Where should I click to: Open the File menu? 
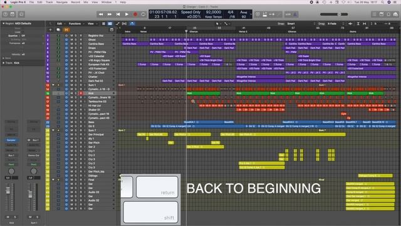pyautogui.click(x=31, y=2)
